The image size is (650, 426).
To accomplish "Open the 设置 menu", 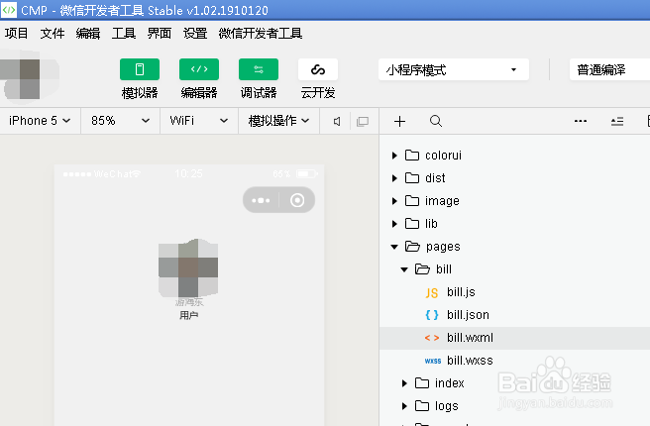I will pos(195,33).
